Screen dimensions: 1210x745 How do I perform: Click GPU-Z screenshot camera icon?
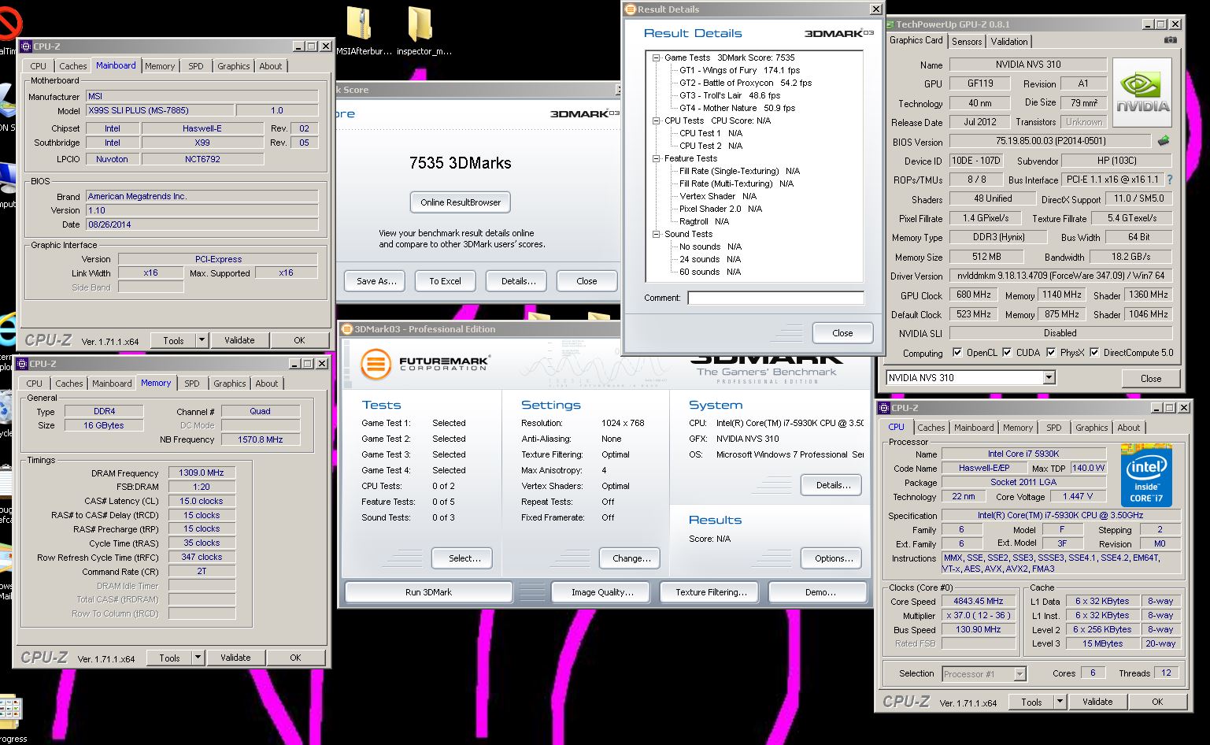coord(1171,40)
